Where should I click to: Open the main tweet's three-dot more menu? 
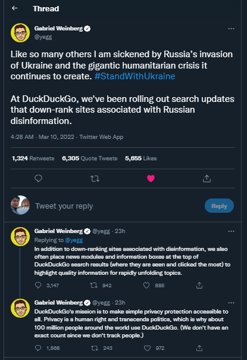point(231,29)
